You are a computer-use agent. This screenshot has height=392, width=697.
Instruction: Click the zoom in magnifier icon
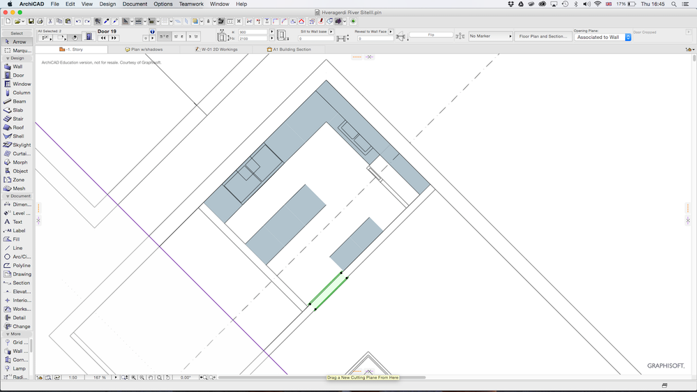(x=133, y=377)
